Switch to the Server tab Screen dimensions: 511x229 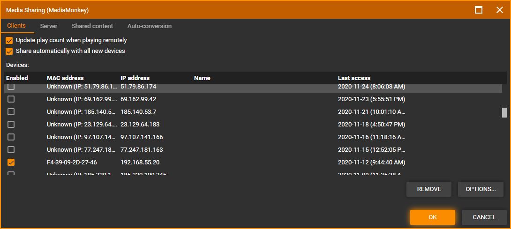pos(49,26)
